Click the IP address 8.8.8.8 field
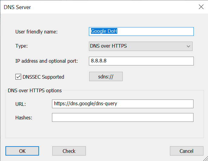This screenshot has height=161, width=208. tap(141, 61)
